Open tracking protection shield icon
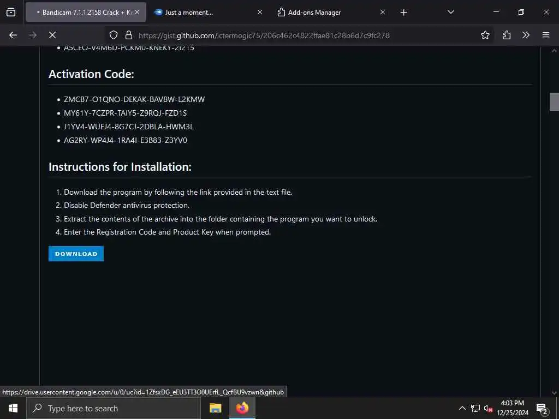Viewport: 559px width, 419px height. click(114, 35)
